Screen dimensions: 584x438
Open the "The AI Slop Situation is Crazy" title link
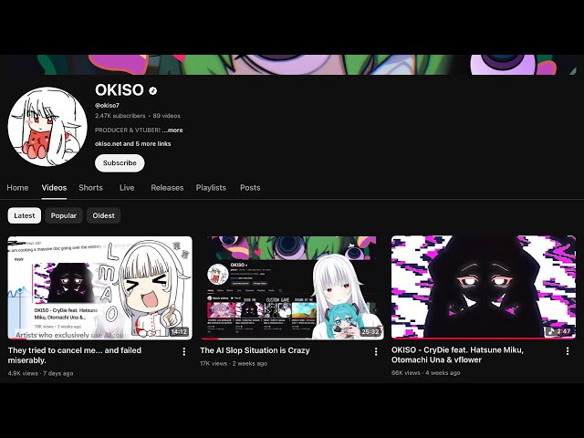point(255,350)
